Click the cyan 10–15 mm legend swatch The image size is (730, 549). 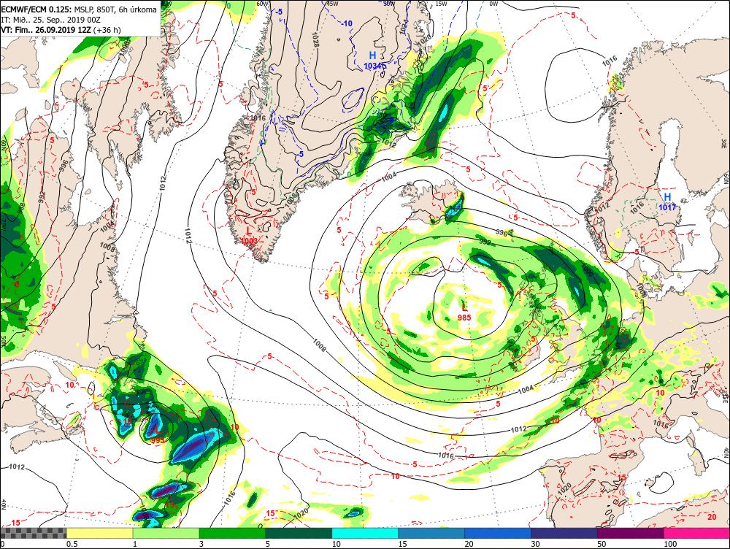[x=365, y=533]
